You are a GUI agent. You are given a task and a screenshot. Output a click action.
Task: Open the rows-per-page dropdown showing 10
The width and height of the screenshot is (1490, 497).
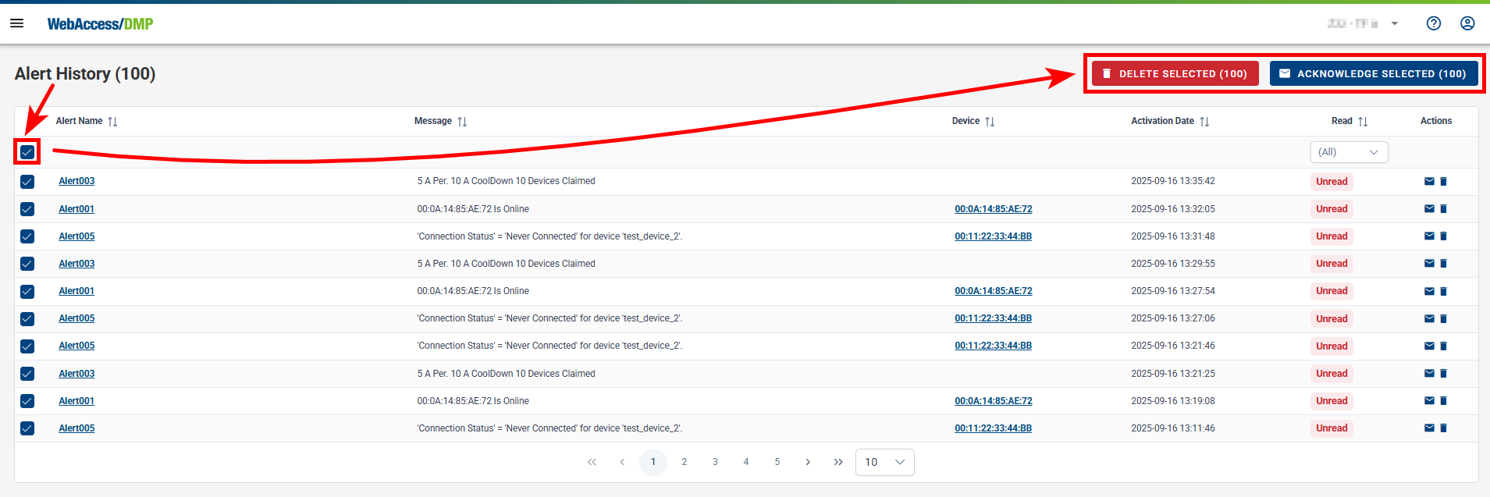tap(884, 462)
